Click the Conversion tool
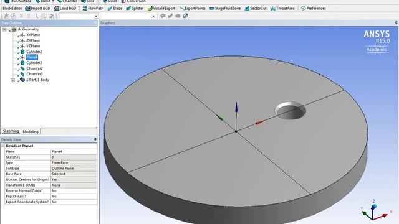399x224 pixels. (x=133, y=1)
